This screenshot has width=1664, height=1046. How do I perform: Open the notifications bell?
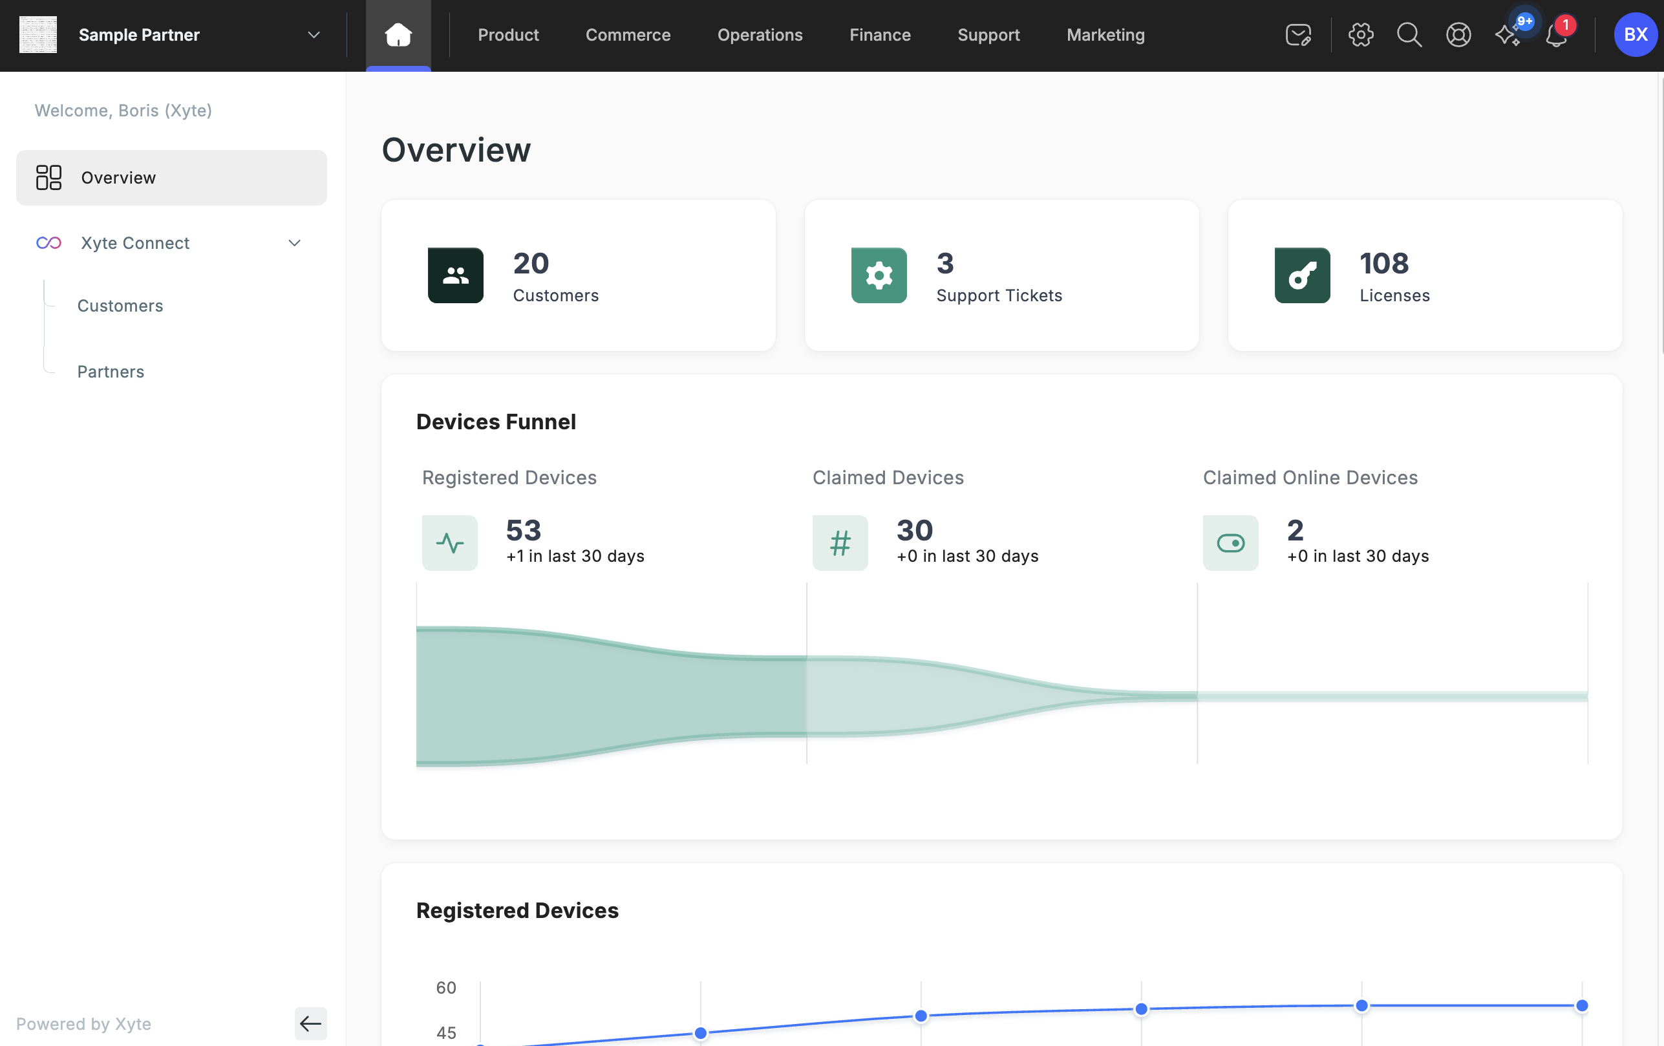pyautogui.click(x=1556, y=34)
